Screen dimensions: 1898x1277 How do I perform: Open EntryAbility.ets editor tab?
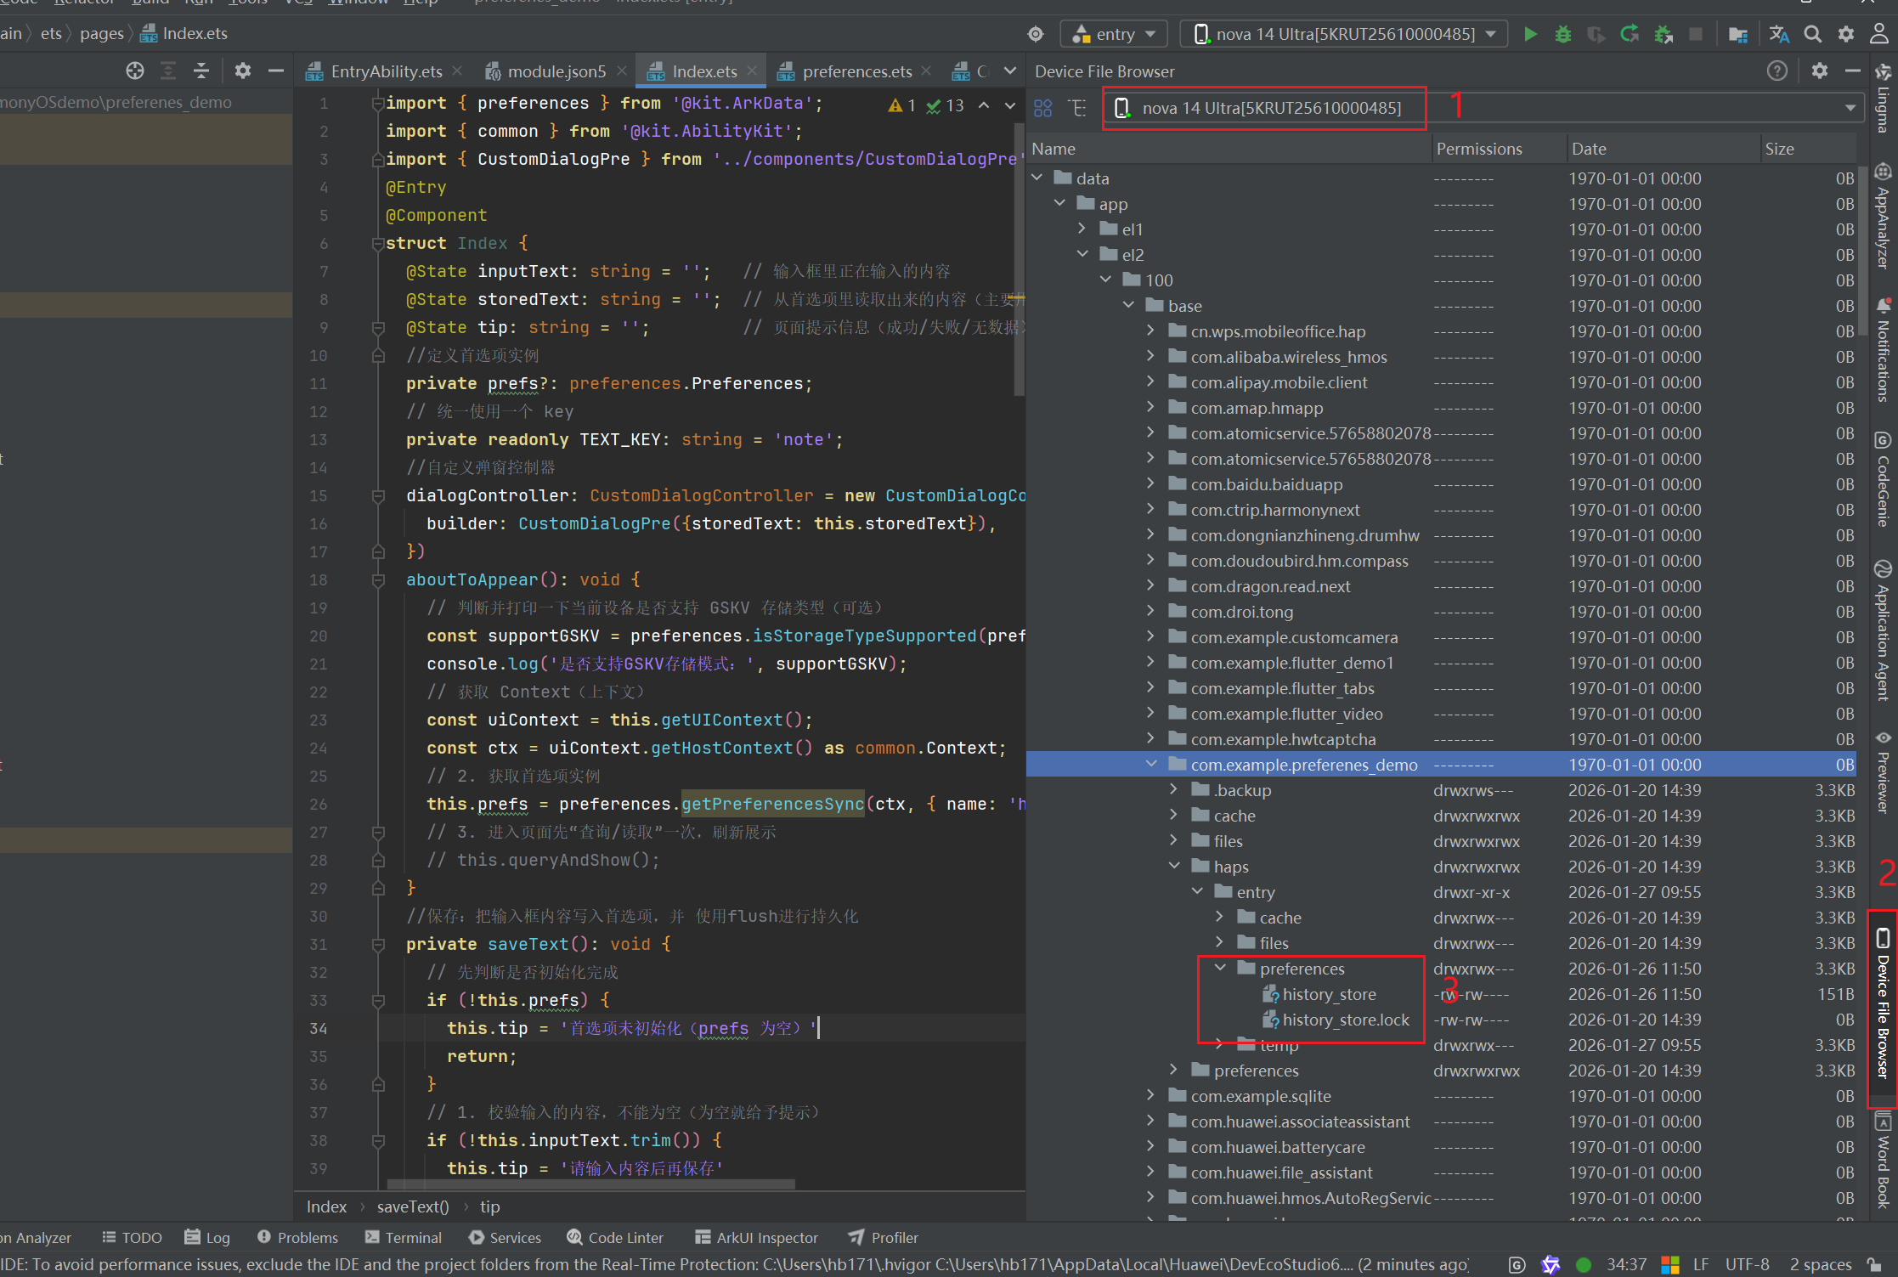(x=385, y=71)
